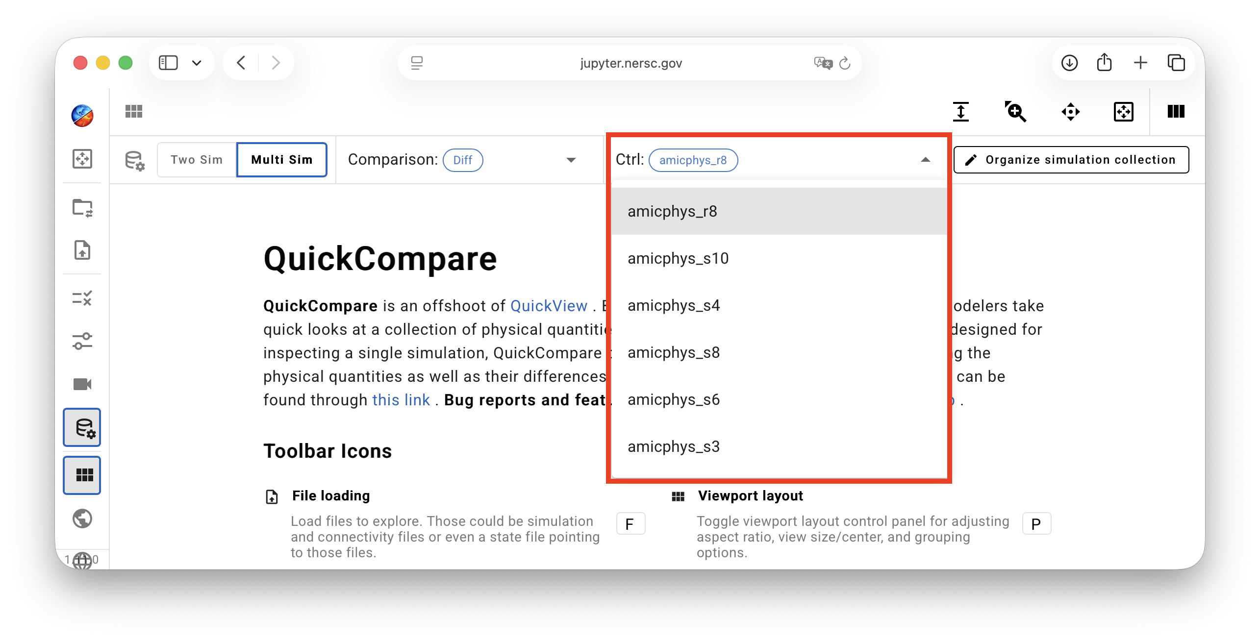Go back in browser history
The width and height of the screenshot is (1260, 642).
241,63
